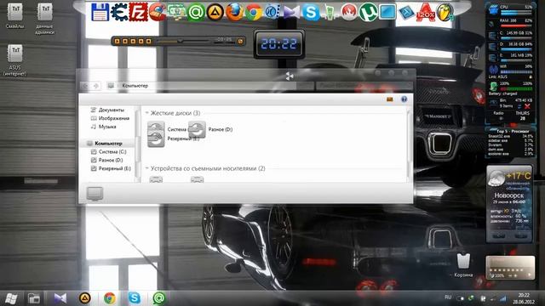Open Firefox from the top dock
Viewport: 545px width, 306px height.
coord(235,13)
